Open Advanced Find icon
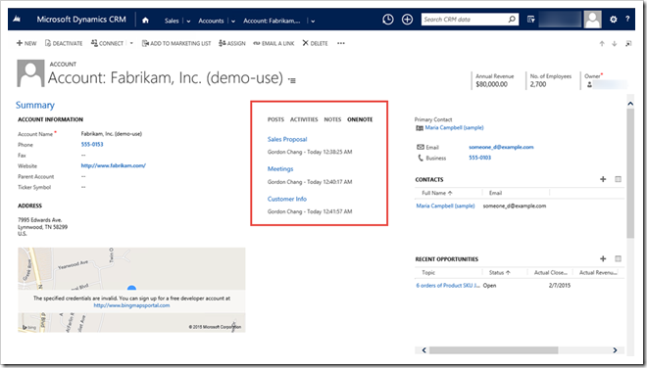Screen dimensions: 647x368 (x=531, y=20)
